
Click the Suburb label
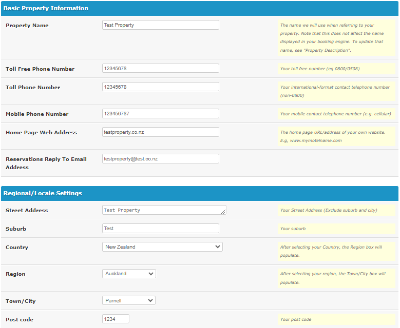[16, 229]
